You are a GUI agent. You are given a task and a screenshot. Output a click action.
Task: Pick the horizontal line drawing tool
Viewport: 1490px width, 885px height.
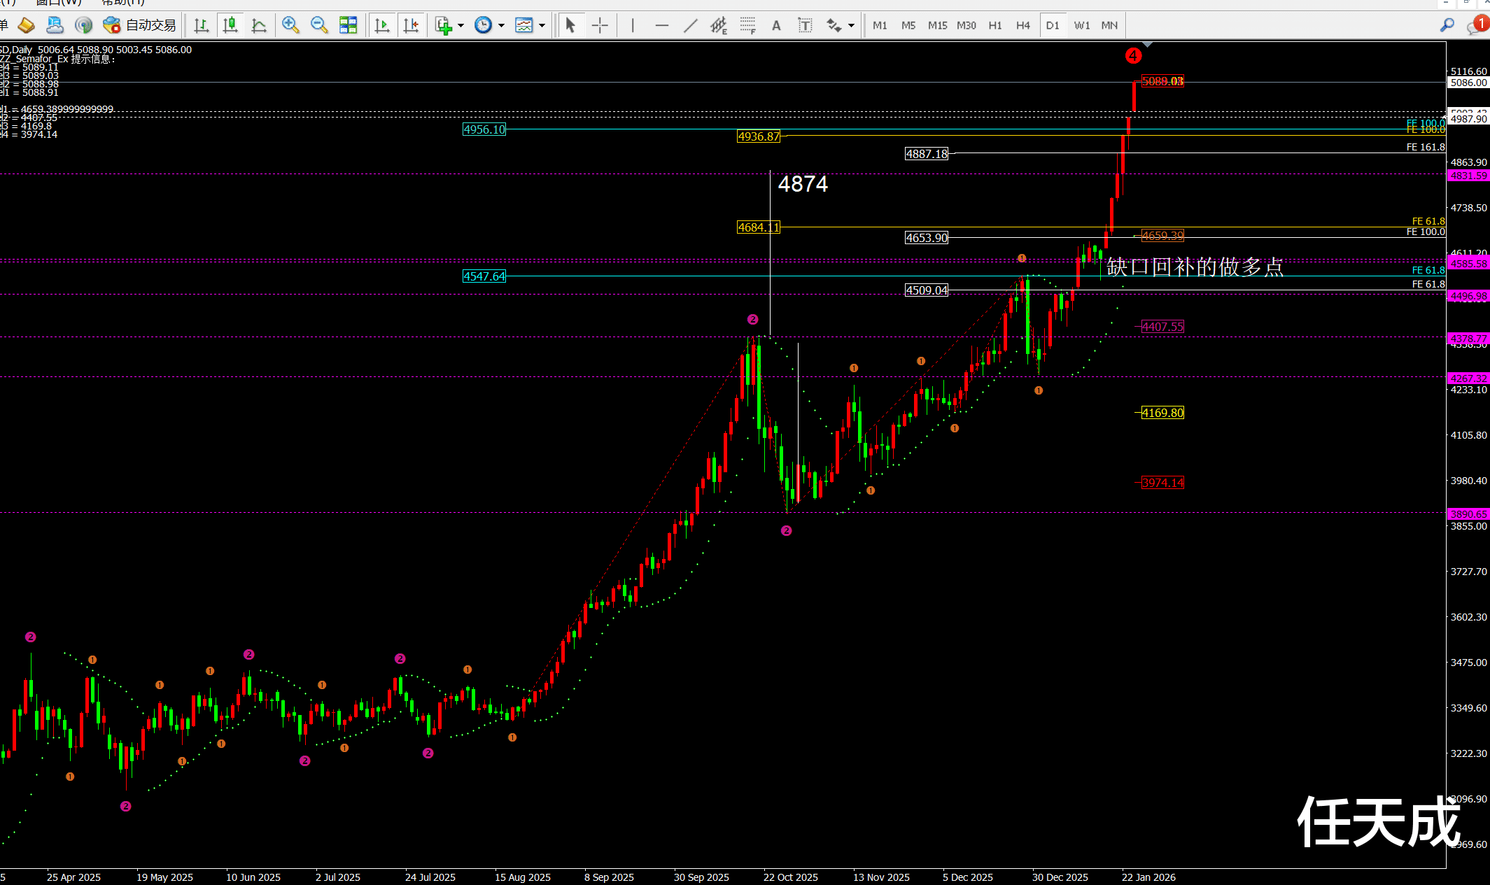tap(661, 26)
